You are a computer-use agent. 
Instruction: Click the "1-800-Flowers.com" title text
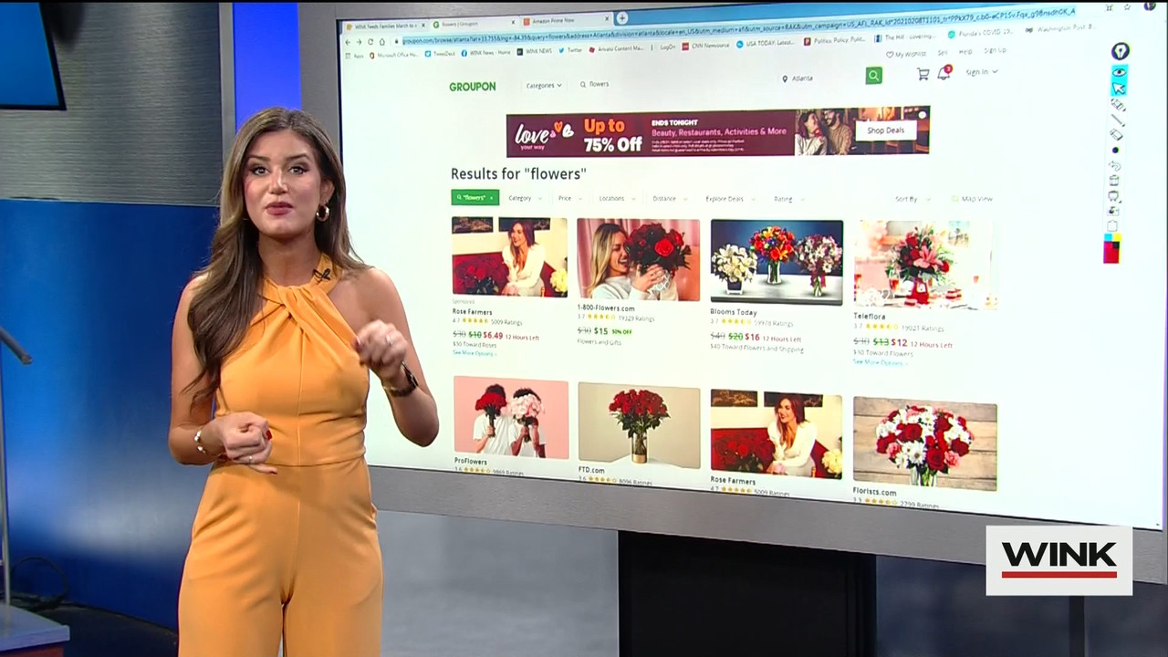(x=606, y=308)
